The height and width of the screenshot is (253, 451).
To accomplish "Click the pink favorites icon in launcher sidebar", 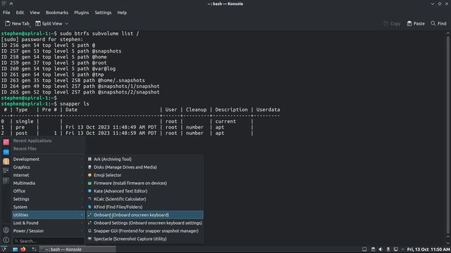I will tap(6, 142).
